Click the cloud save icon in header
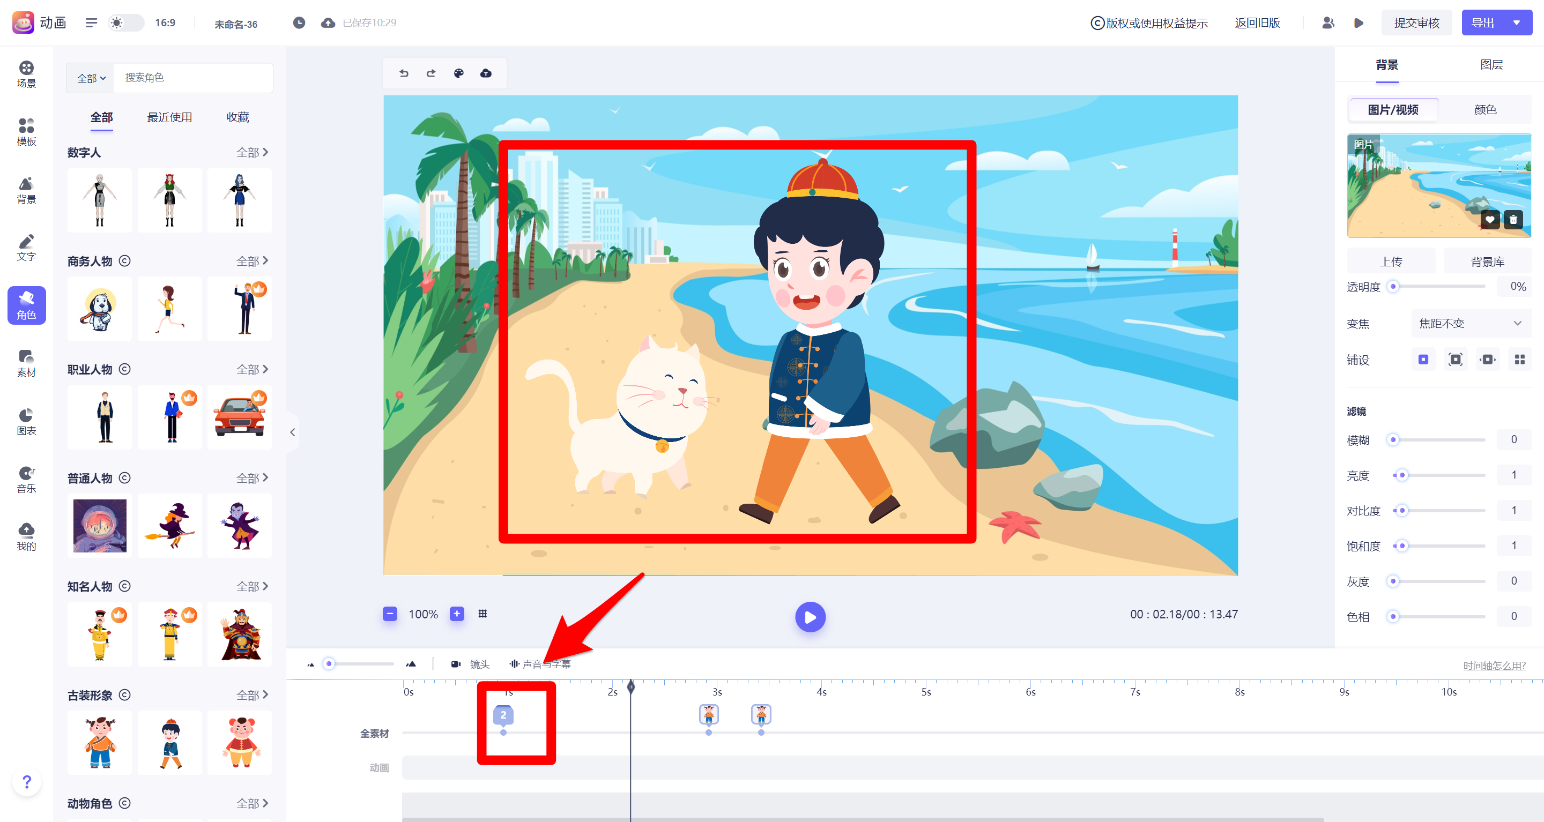1544x822 pixels. (328, 23)
